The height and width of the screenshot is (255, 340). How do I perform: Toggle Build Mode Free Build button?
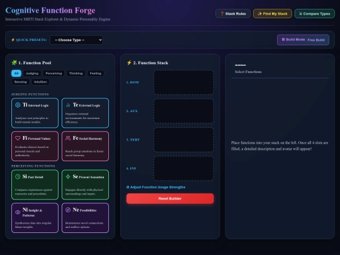pyautogui.click(x=303, y=40)
